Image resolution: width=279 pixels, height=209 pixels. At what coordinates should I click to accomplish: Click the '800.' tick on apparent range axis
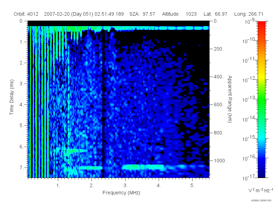coord(219,133)
